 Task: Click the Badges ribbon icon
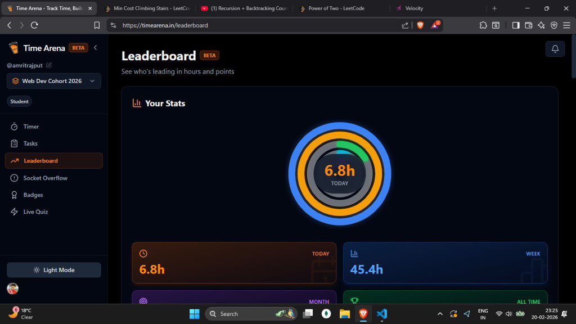(14, 195)
